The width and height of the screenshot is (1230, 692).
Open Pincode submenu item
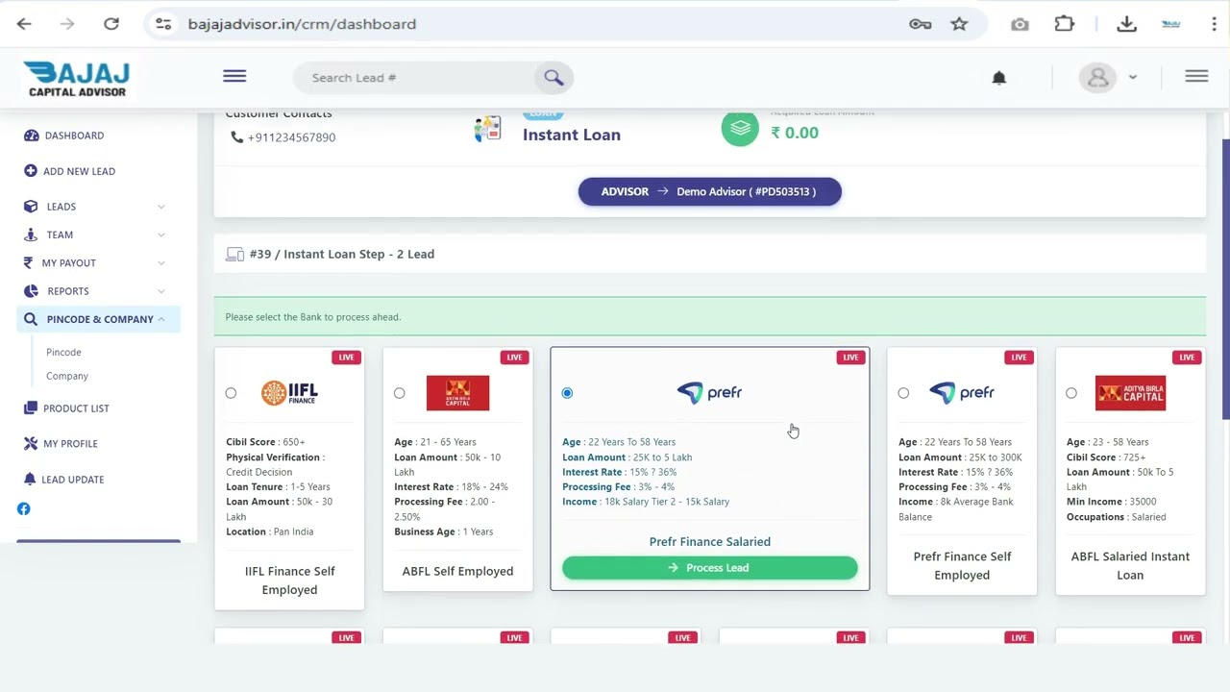[63, 353]
